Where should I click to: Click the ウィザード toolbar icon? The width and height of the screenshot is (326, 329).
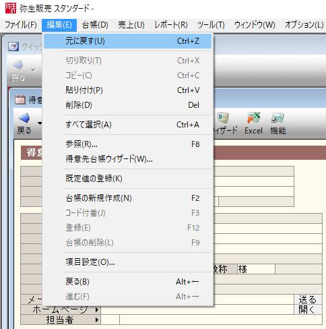tap(223, 118)
